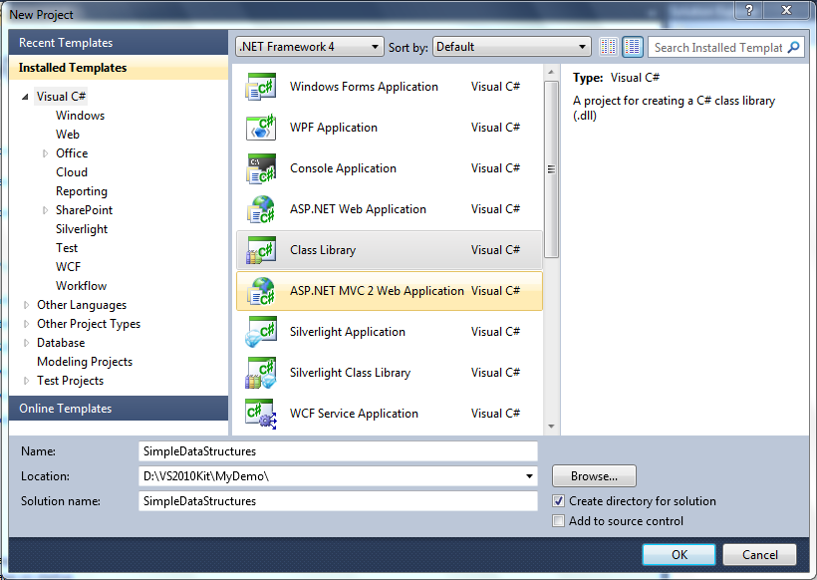Select the WCF Service Application name
This screenshot has height=580, width=817.
click(x=354, y=414)
